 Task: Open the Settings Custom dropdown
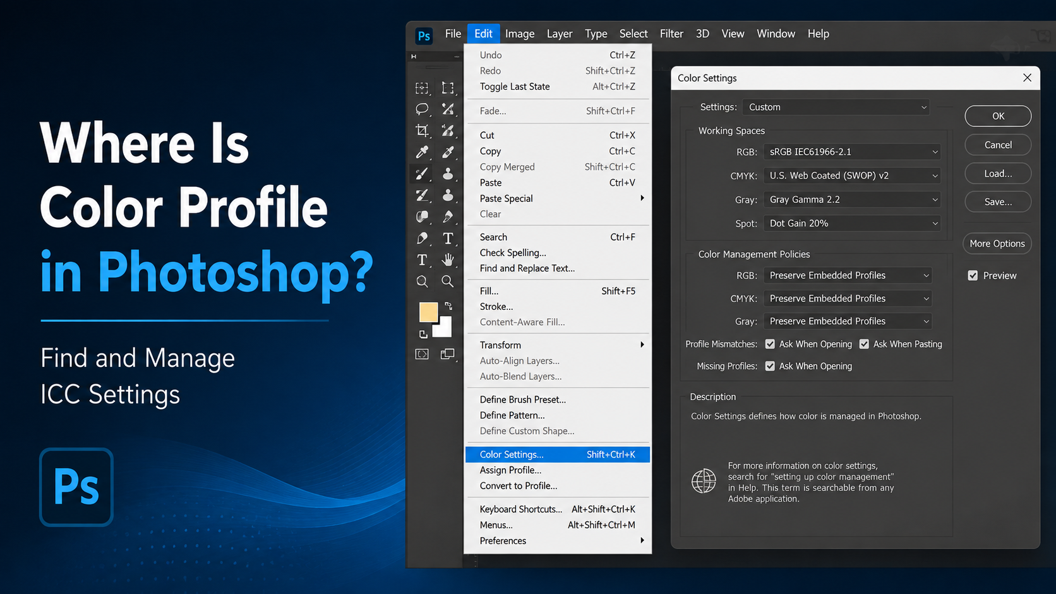pos(836,107)
